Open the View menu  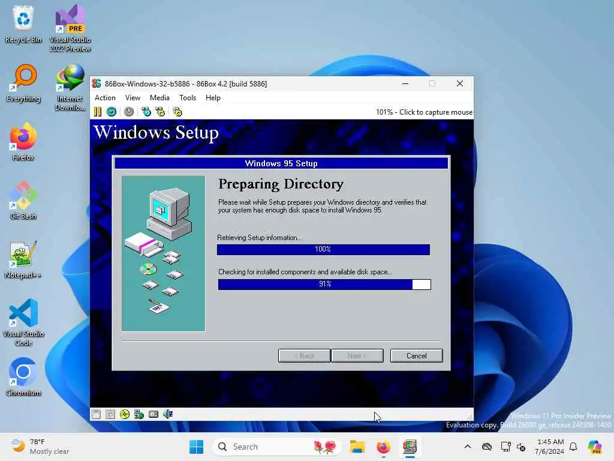pos(133,98)
